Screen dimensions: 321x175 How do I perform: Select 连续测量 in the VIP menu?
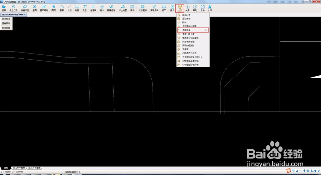click(x=193, y=30)
